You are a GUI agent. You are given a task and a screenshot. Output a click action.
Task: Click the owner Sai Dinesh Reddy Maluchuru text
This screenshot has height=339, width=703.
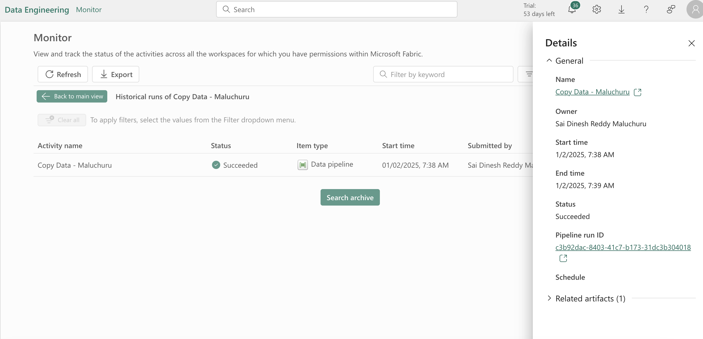coord(601,124)
